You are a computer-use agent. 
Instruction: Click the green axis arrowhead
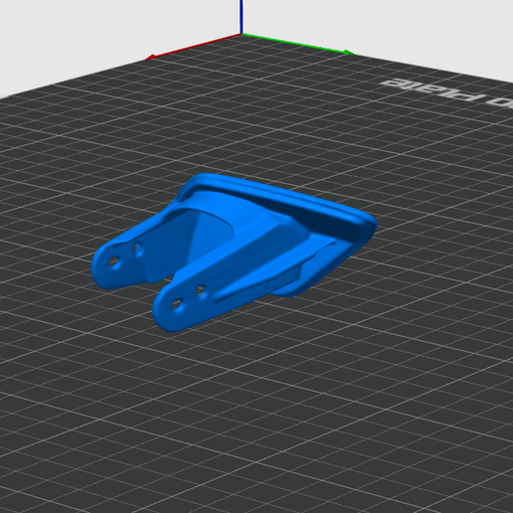[x=349, y=53]
